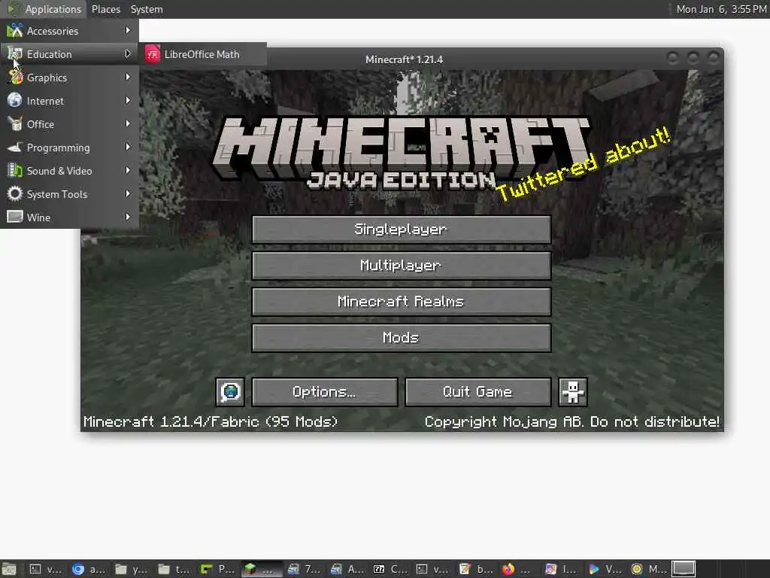Open the Places menu
The height and width of the screenshot is (578, 770).
pyautogui.click(x=106, y=9)
